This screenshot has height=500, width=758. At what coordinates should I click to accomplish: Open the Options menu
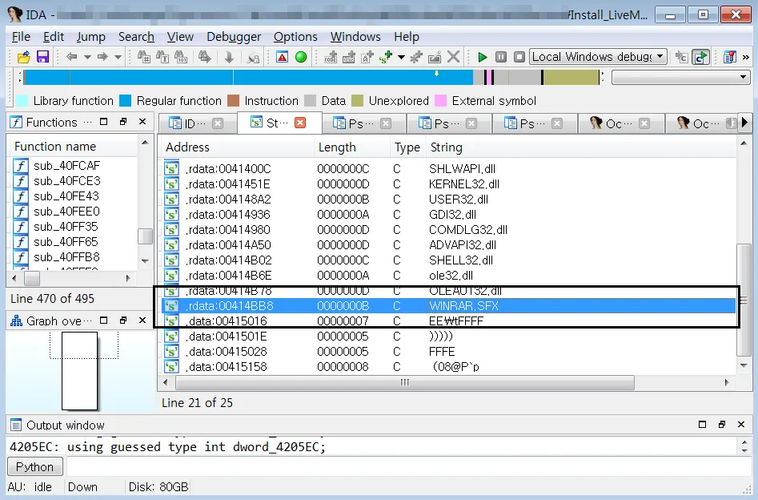click(295, 37)
